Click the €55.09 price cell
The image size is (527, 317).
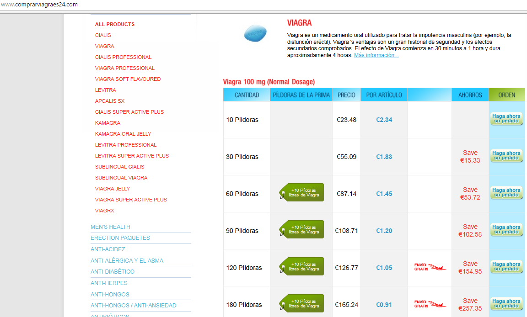(346, 157)
